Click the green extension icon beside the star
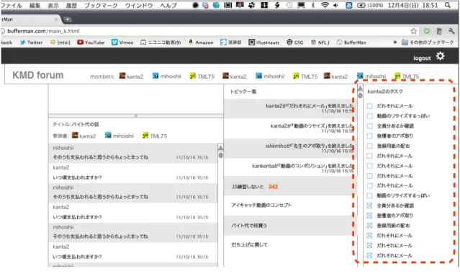Viewport: 460px width, 274px height. tap(427, 31)
